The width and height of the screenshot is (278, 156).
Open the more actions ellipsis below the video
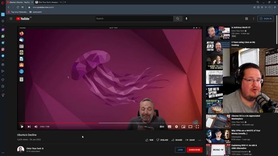pyautogui.click(x=200, y=140)
